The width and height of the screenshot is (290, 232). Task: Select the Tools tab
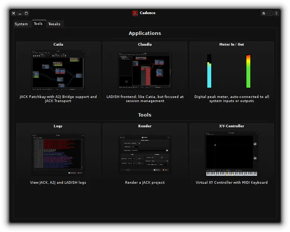click(38, 24)
